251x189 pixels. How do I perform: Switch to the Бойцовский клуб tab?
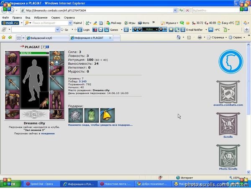pos(47,38)
